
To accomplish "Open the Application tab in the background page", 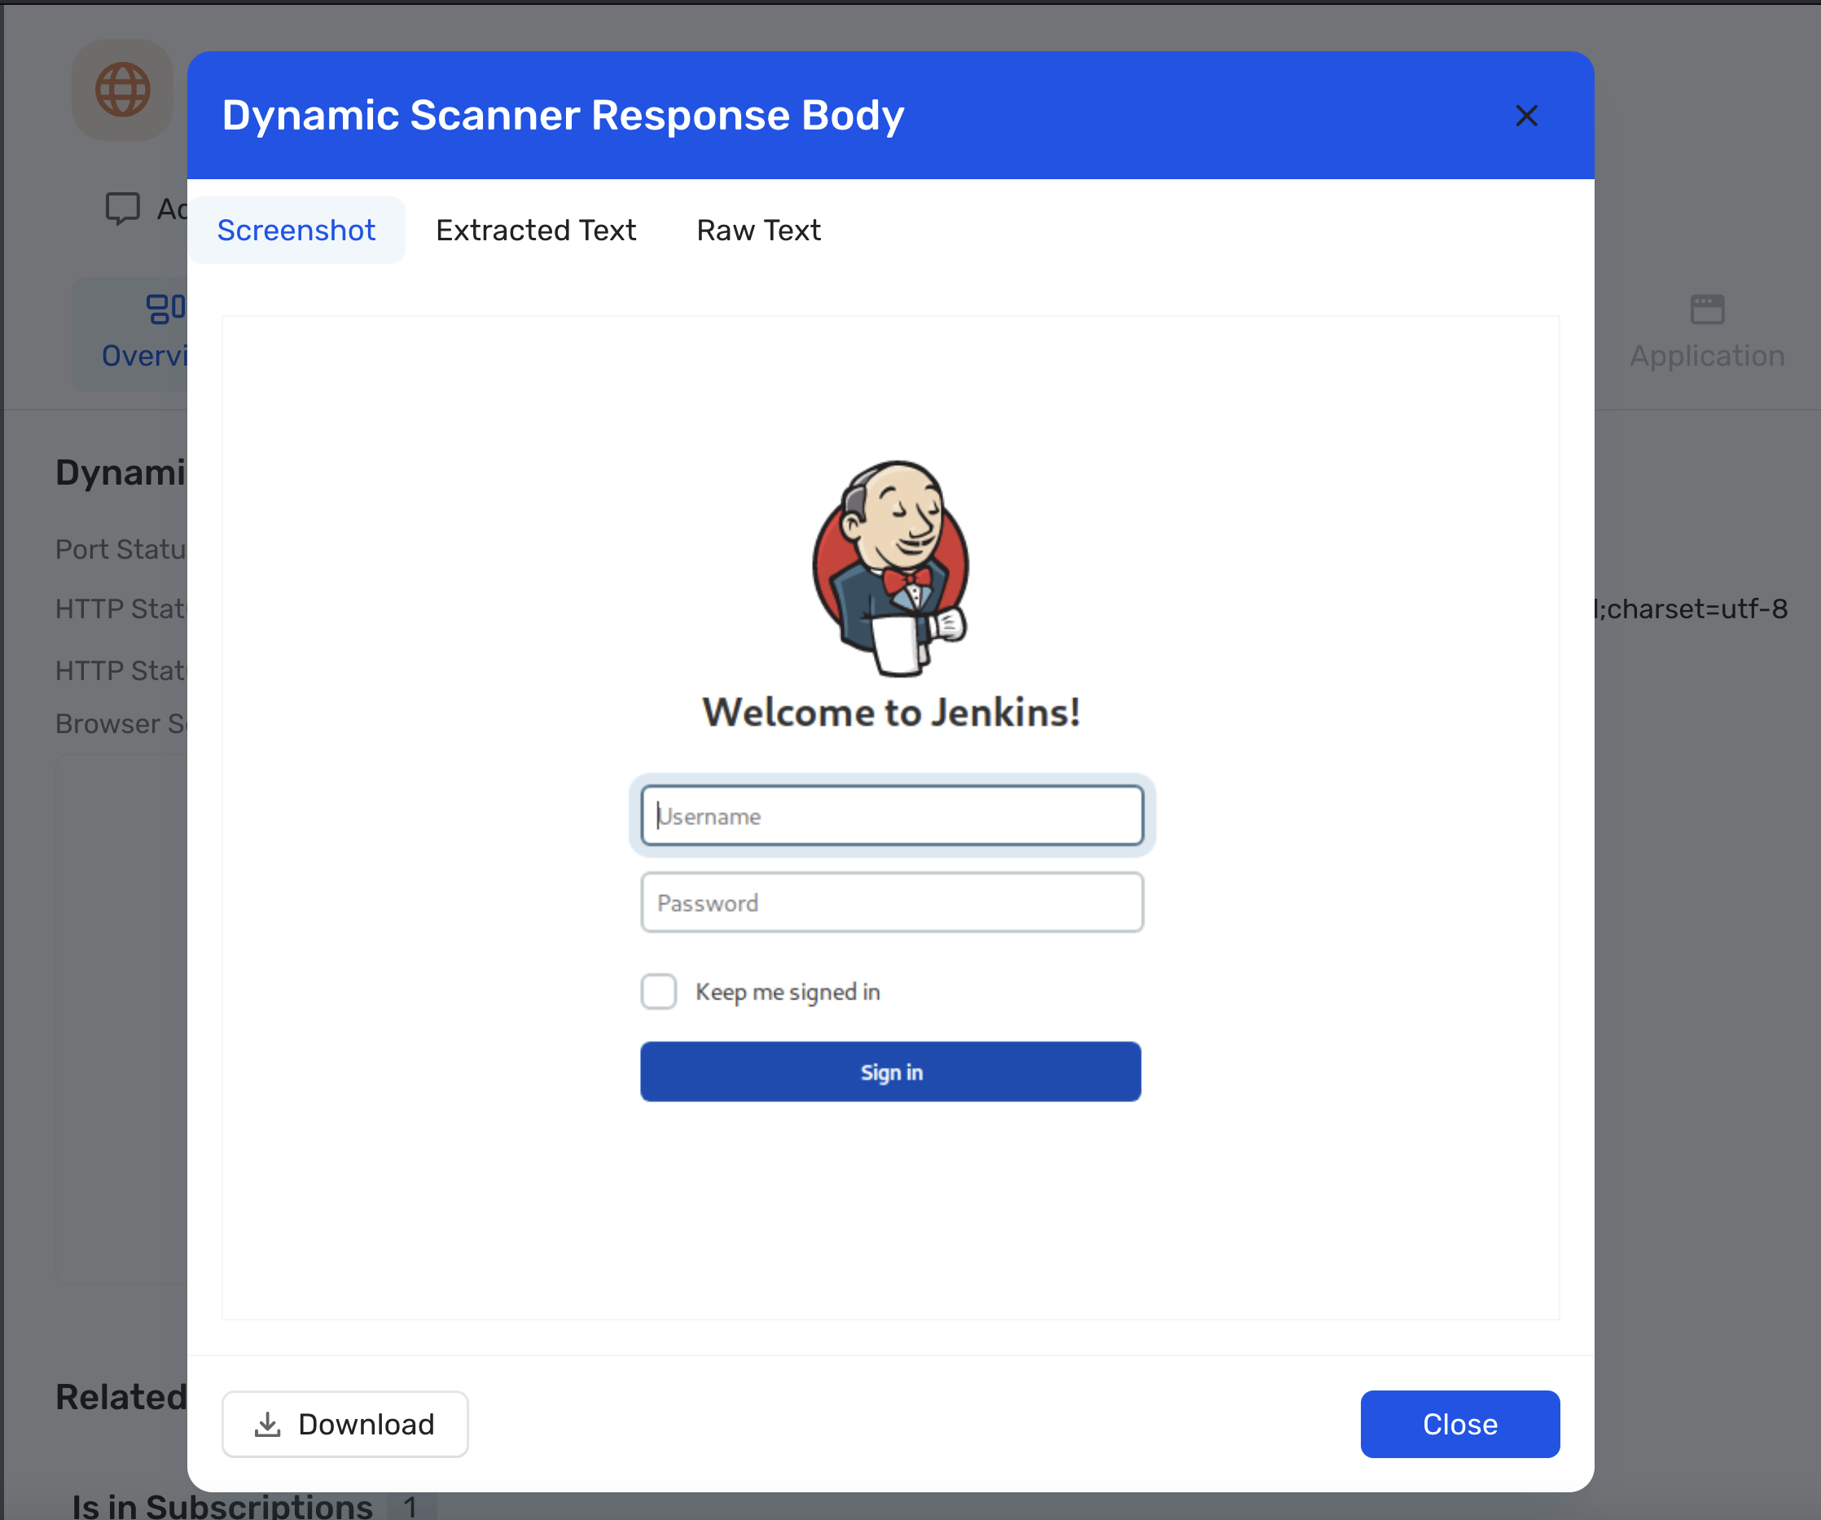I will 1708,334.
